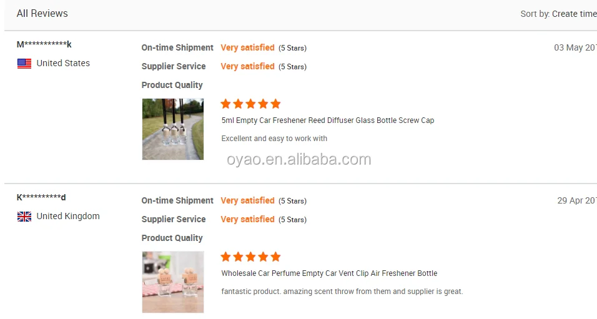The width and height of the screenshot is (597, 319).
Task: Click the "fantastic product" review comment
Action: click(x=342, y=292)
